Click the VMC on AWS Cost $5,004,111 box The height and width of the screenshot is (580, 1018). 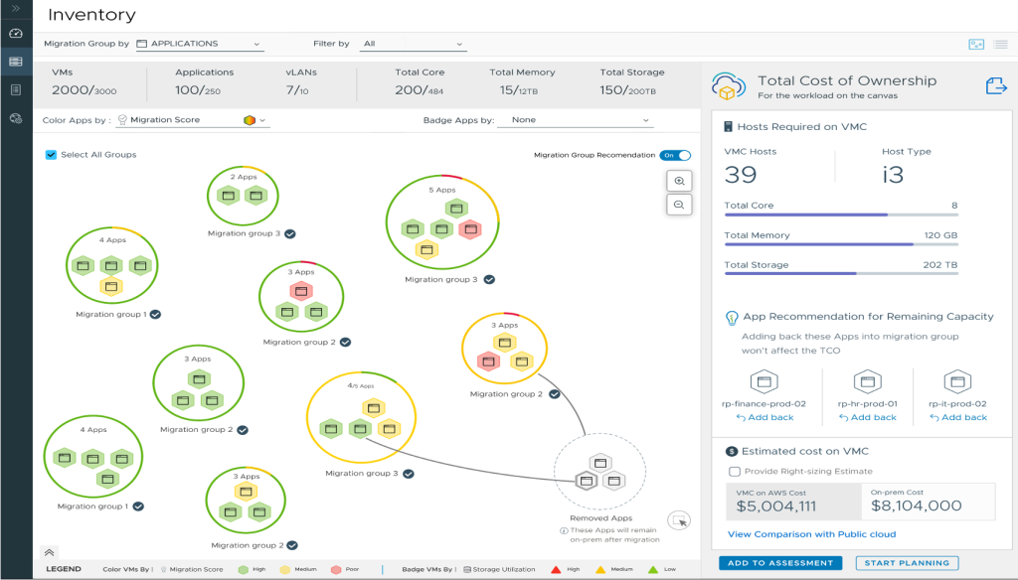point(793,502)
